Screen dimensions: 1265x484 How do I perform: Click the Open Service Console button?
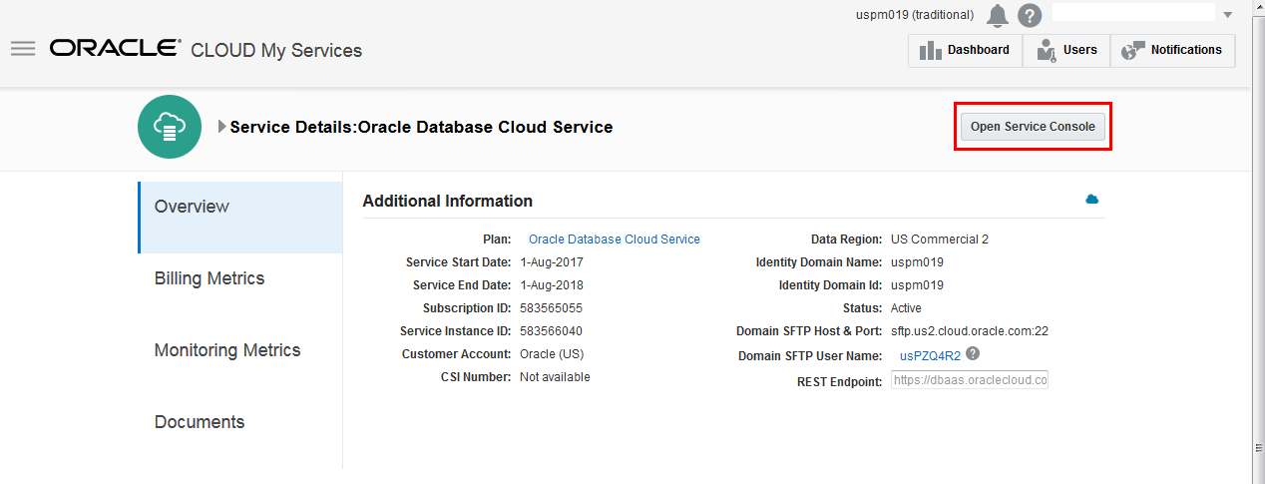click(x=1033, y=127)
